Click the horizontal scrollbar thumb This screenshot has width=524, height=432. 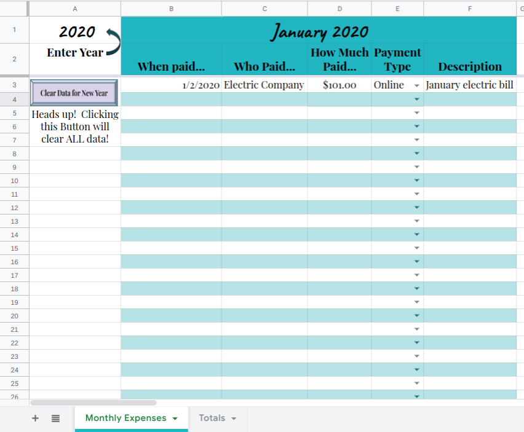tap(93, 403)
